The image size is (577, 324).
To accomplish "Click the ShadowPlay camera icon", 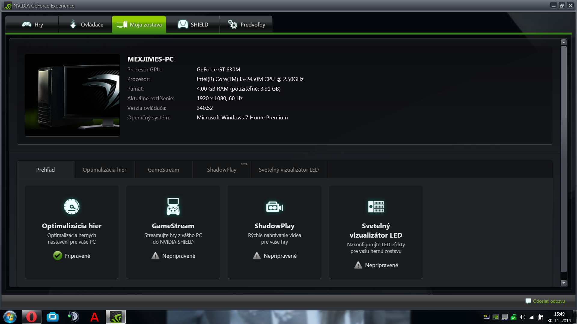I will (274, 207).
